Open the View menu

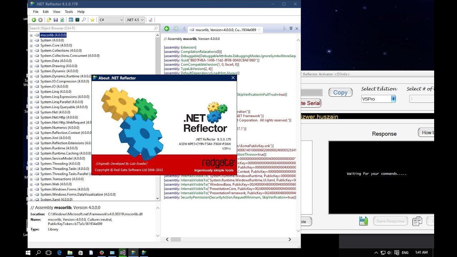click(x=57, y=12)
